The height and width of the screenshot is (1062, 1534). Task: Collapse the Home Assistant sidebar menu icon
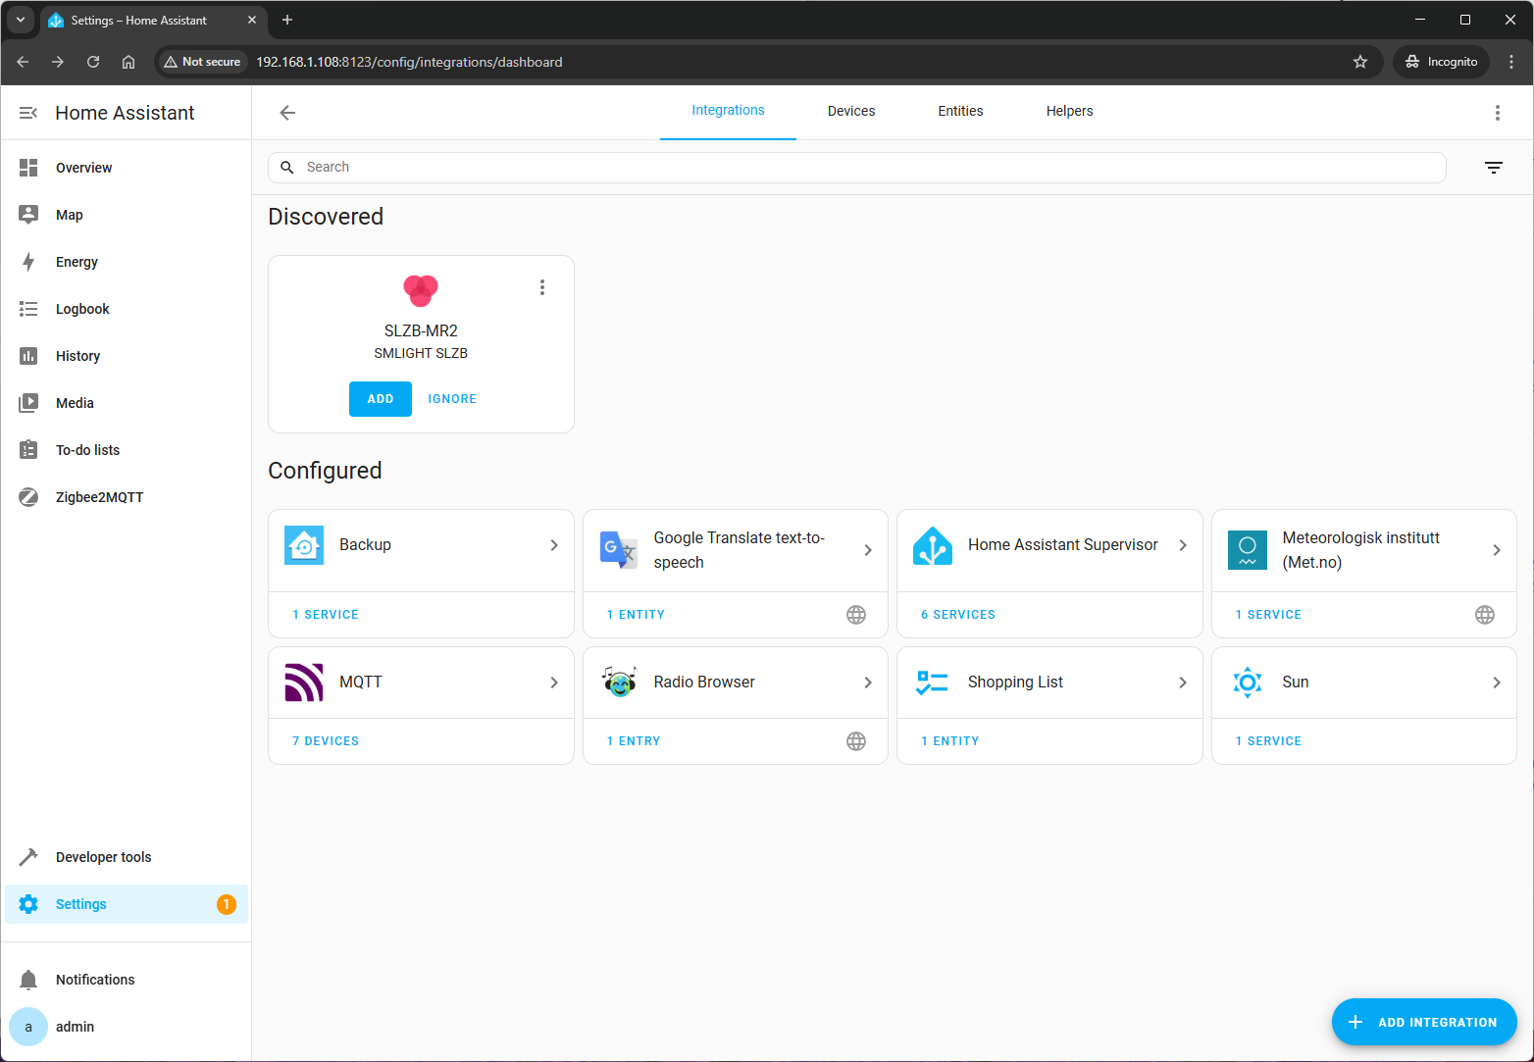point(28,113)
